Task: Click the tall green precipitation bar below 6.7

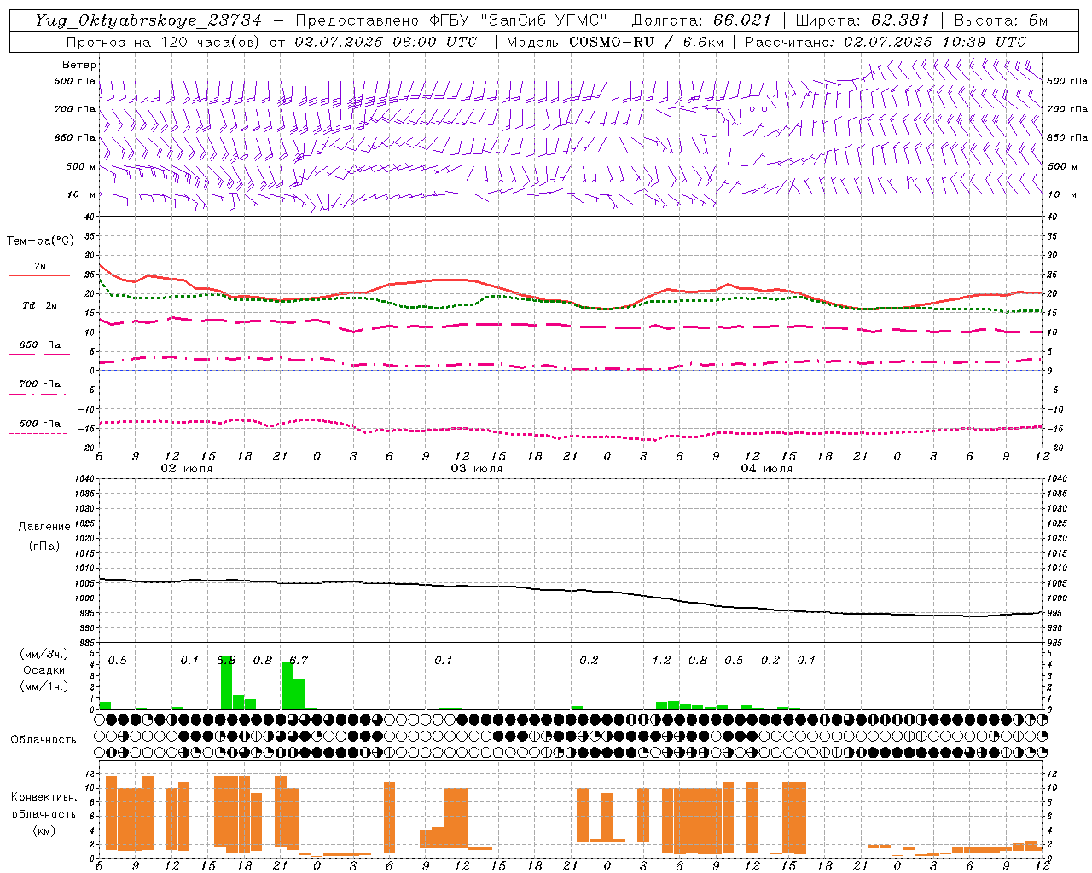Action: click(x=287, y=685)
